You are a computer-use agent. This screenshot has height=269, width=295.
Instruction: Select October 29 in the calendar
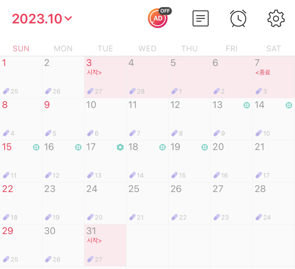[21, 245]
